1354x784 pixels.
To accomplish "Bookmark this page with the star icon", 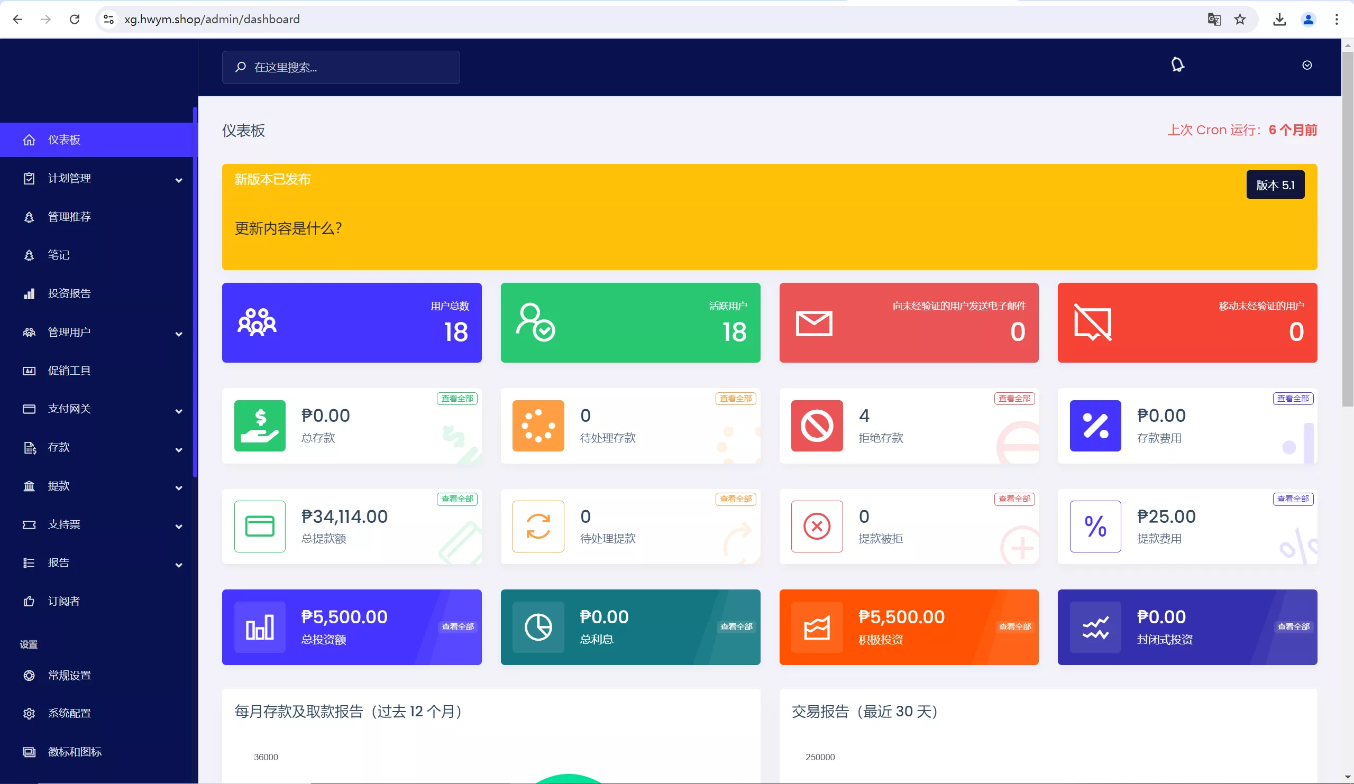I will (1240, 20).
